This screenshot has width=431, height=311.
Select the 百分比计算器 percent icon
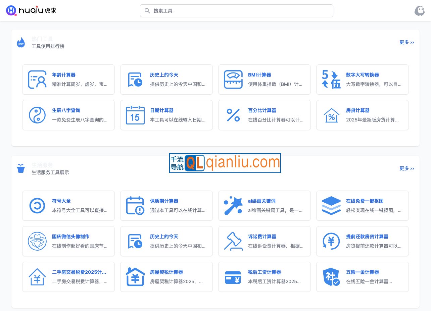233,115
